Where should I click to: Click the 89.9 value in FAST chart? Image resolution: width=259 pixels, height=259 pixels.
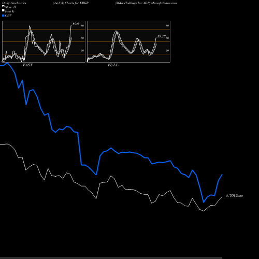[76, 24]
